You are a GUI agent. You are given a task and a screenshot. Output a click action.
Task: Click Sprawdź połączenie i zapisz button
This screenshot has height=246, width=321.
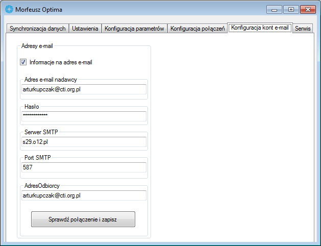coord(83,219)
